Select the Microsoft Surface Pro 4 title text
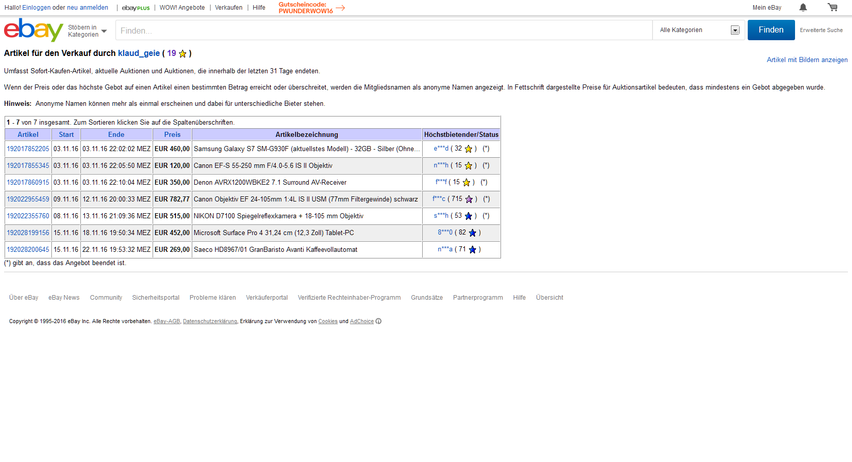 [x=274, y=233]
